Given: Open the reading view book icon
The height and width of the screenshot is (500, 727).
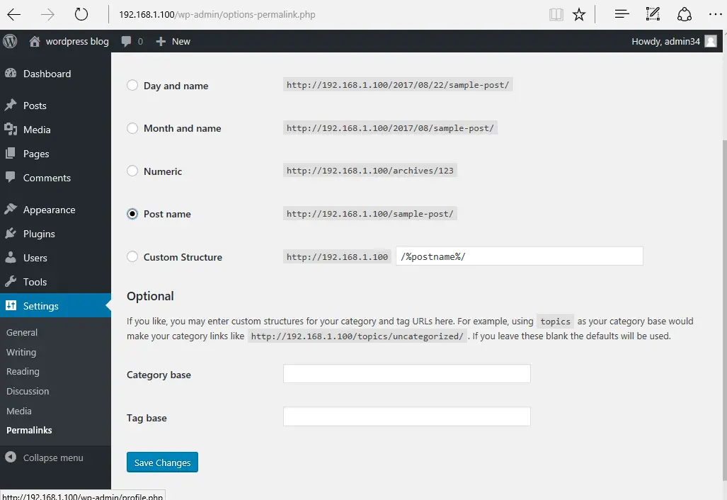Looking at the screenshot, I should (x=556, y=14).
